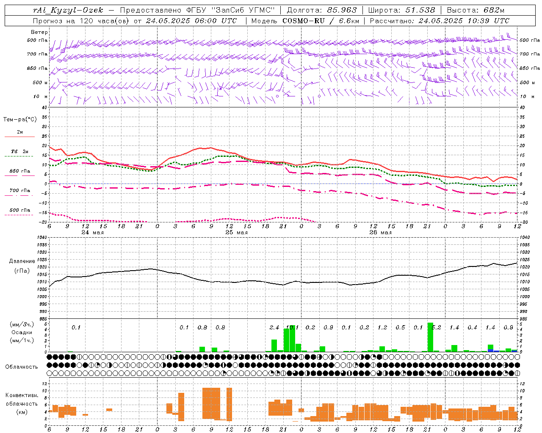The width and height of the screenshot is (542, 433).
Task: Click the Давление panel label
Action: click(x=22, y=261)
